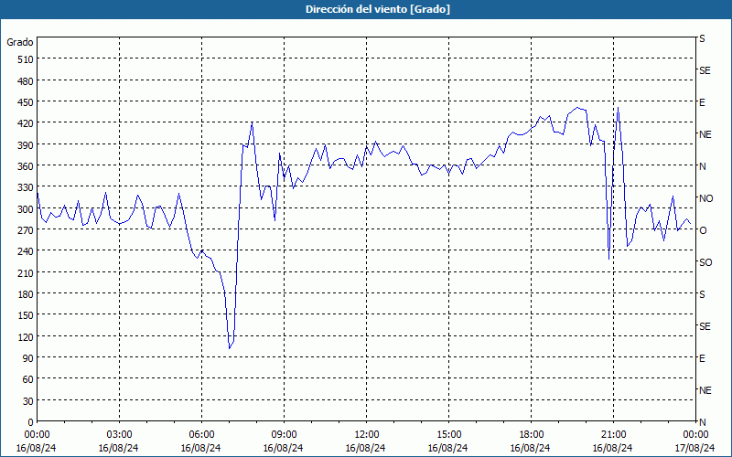Select the 210 value on the degree axis

point(26,272)
